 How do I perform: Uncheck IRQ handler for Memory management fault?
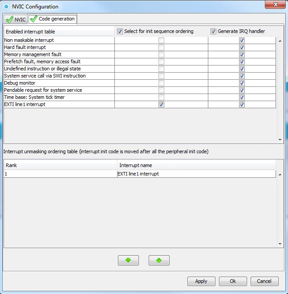click(242, 54)
